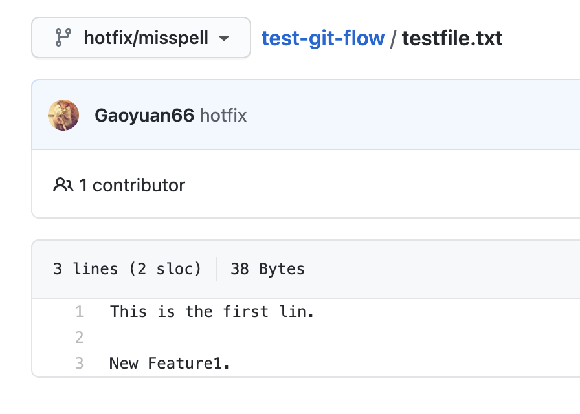Click the branch selector caret arrow
The image size is (580, 414).
click(224, 38)
